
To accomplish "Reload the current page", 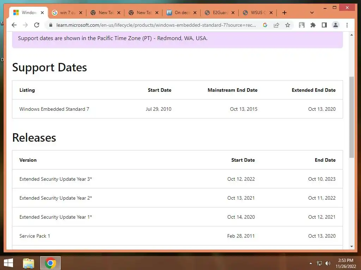I will (37, 25).
